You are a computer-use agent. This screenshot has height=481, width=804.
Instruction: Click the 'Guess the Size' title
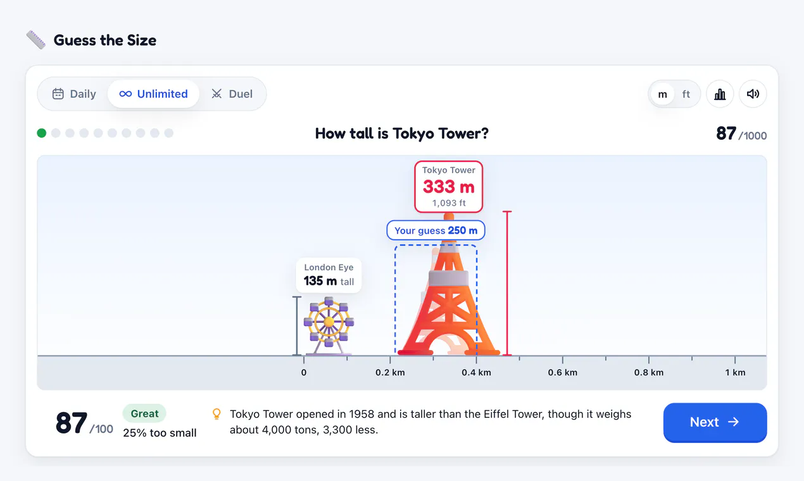tap(105, 40)
